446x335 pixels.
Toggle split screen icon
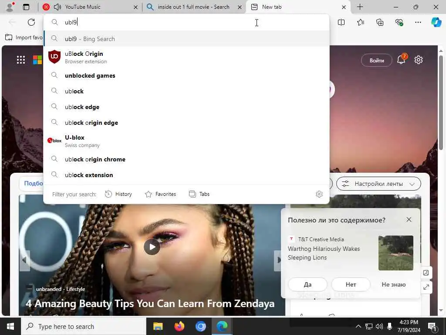(341, 22)
